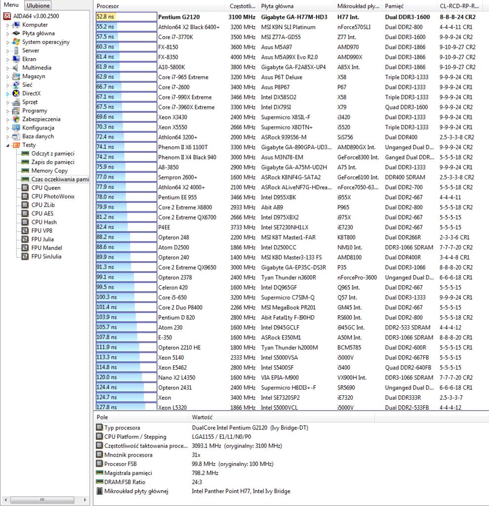
Task: Click the AIDA64 v3.00.2500 root icon
Action: point(7,16)
